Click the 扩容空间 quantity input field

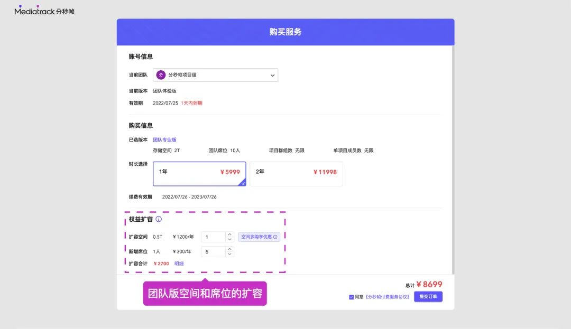(213, 237)
